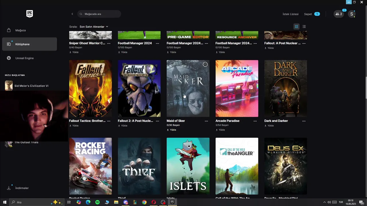Click the Mağazada ara search field

(99, 14)
